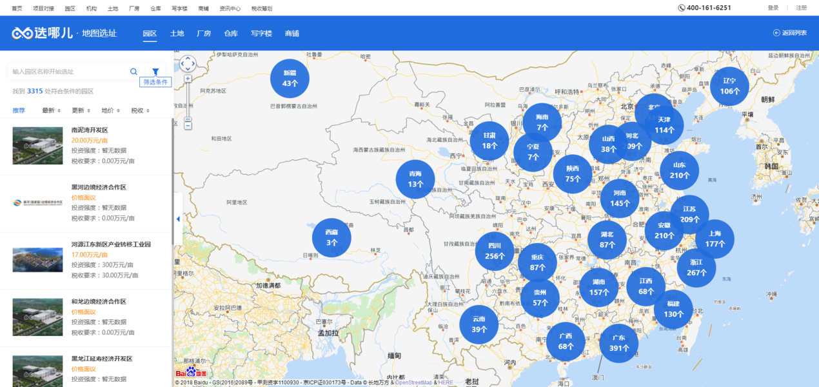Sort list by 最新
Viewport: 819px width, 387px height.
click(49, 110)
